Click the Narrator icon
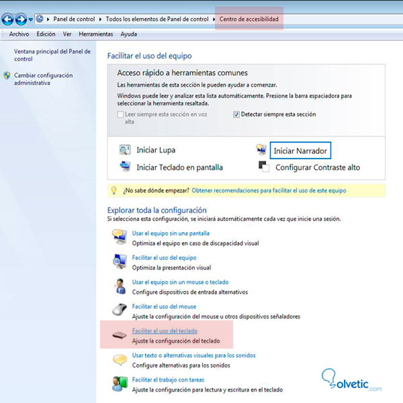This screenshot has width=403, height=403. 261,150
